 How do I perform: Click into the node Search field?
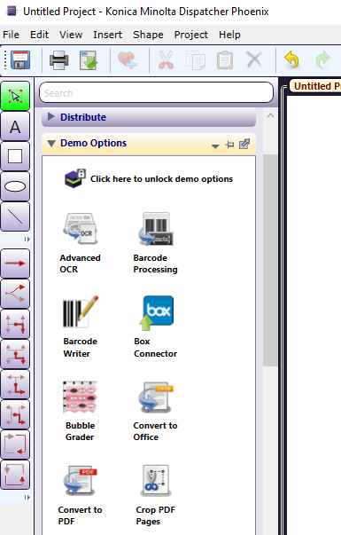point(157,92)
